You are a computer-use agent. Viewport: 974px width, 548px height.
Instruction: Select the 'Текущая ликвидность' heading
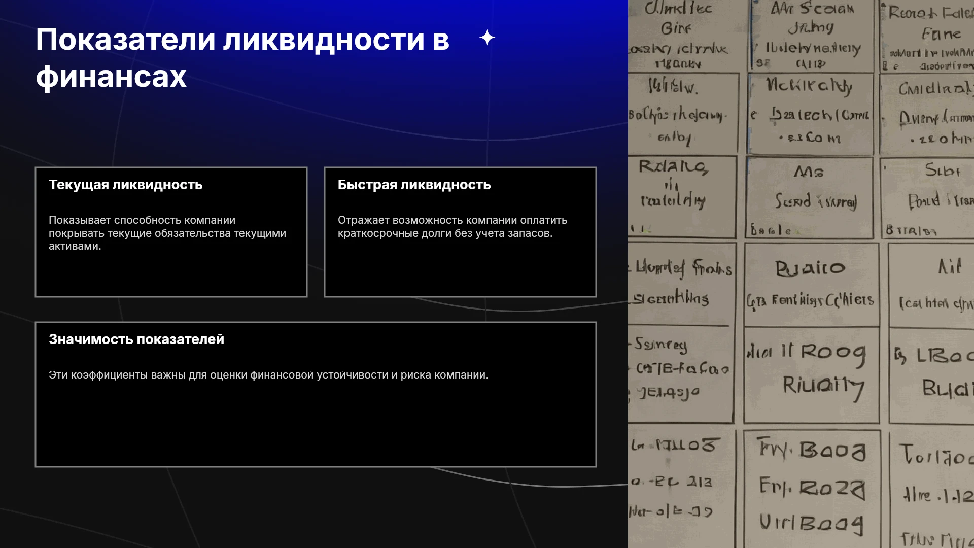(125, 185)
